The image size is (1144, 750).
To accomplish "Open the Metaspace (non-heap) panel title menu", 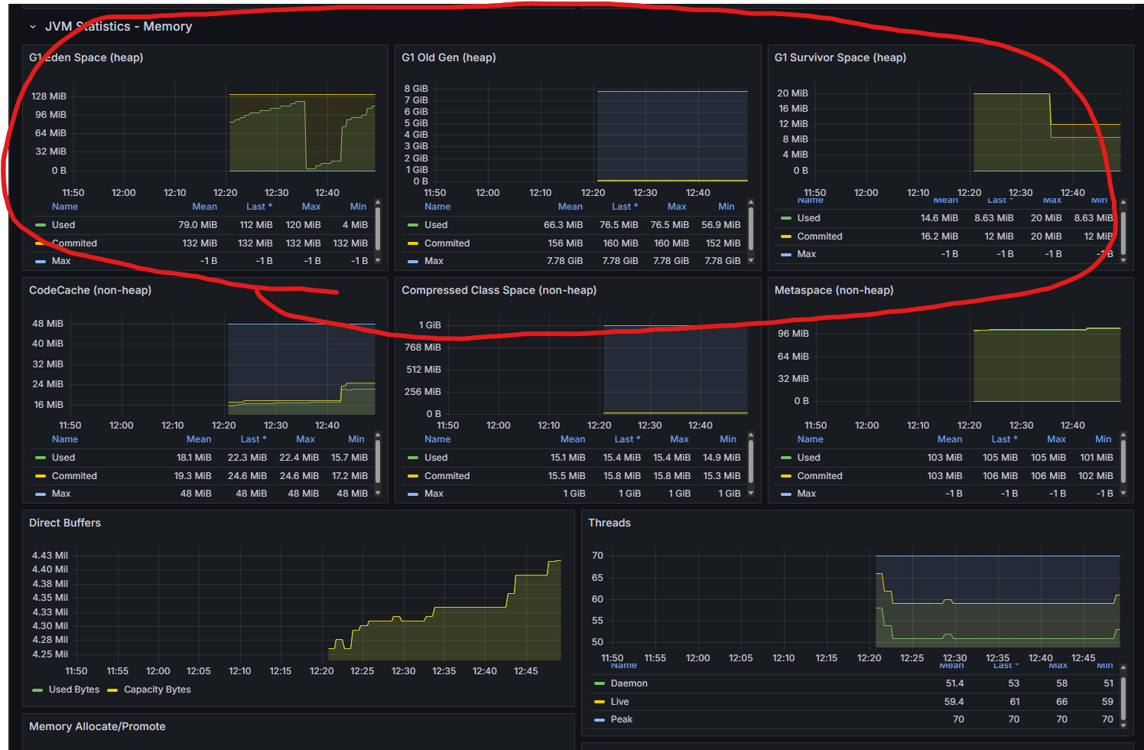I will point(834,290).
